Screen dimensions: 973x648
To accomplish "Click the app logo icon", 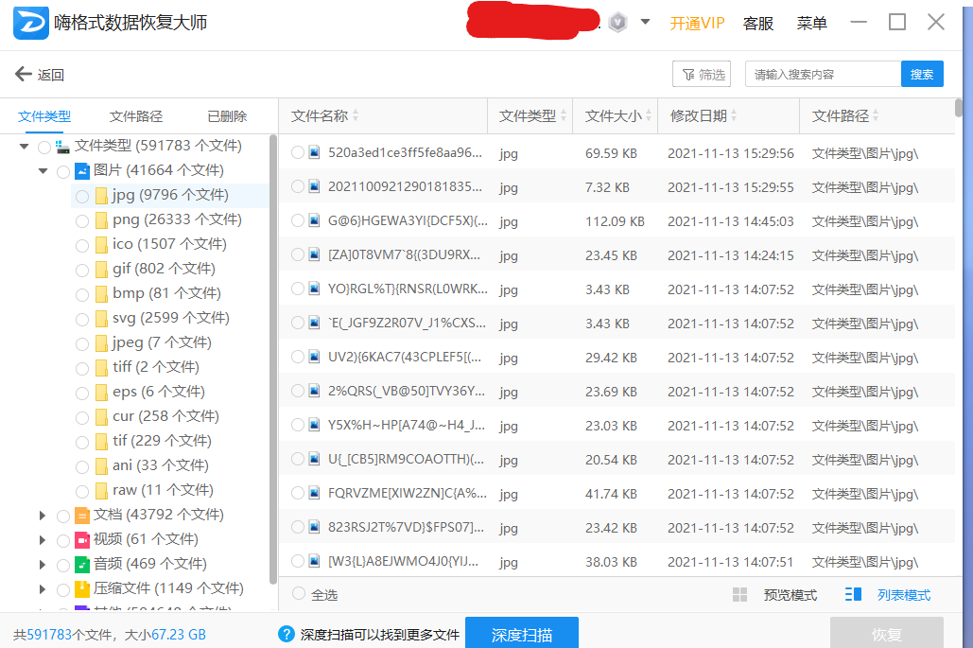I will [x=31, y=23].
